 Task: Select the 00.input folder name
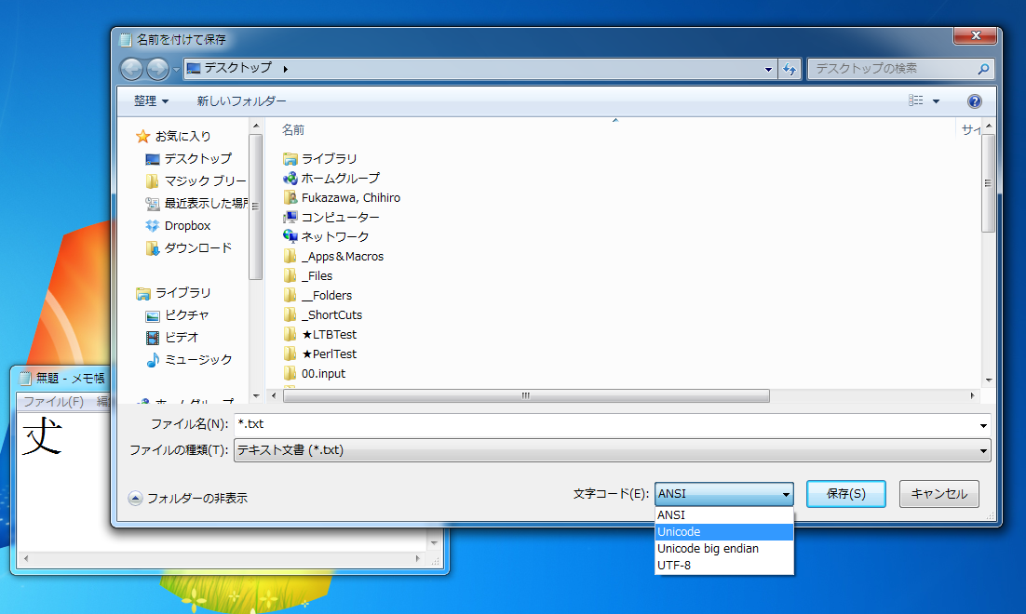(x=323, y=374)
